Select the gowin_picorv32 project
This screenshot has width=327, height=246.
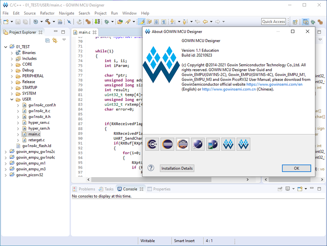(x=29, y=175)
